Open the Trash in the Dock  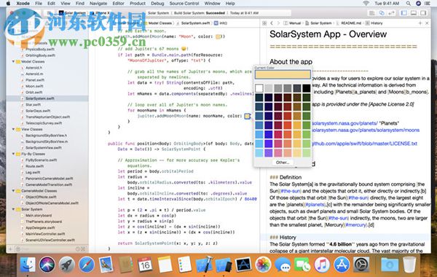409,265
